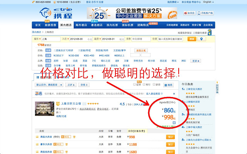Click the gift icon in the 豪华大床房 row
The width and height of the screenshot is (247, 154).
click(67, 144)
